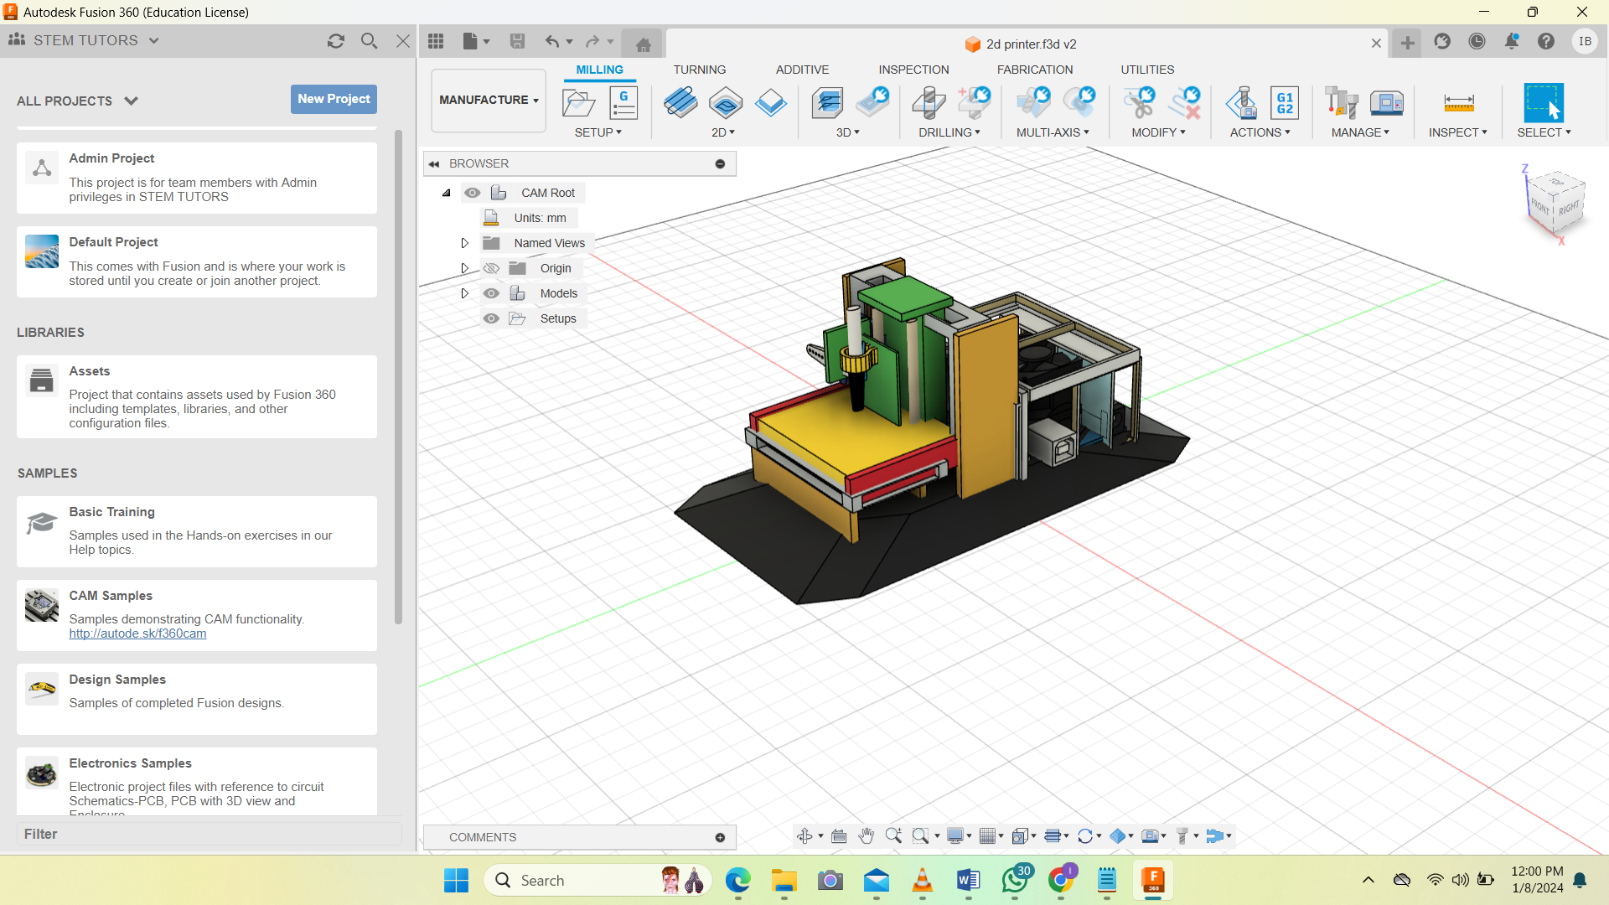Open the MANUFACTURE workspace dropdown
This screenshot has width=1609, height=905.
tap(488, 100)
